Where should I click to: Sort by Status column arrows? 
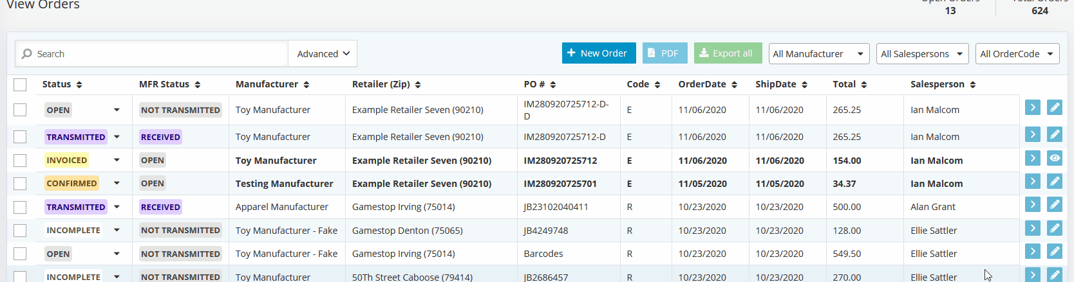tap(79, 85)
